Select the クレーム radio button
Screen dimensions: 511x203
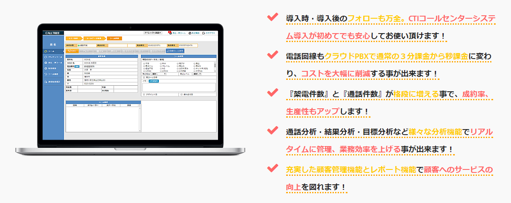tap(161, 65)
